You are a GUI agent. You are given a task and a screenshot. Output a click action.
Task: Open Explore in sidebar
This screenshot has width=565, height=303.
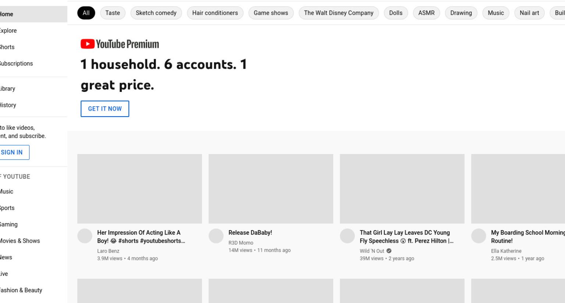33,31
